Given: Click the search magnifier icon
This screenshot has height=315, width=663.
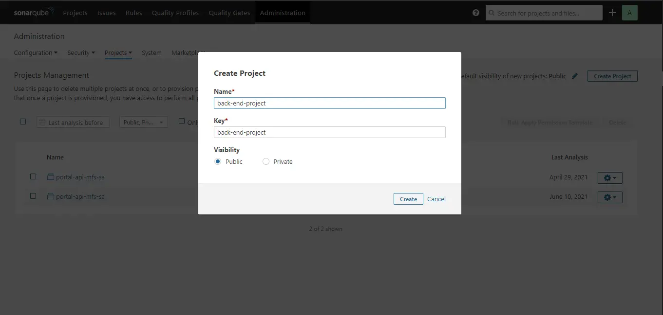Looking at the screenshot, I should click(x=492, y=13).
